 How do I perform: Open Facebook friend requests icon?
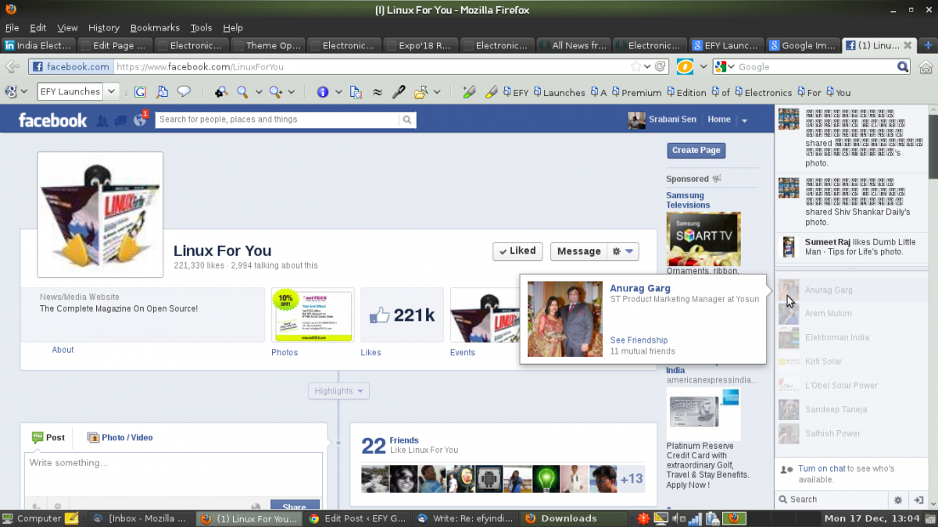(x=102, y=120)
